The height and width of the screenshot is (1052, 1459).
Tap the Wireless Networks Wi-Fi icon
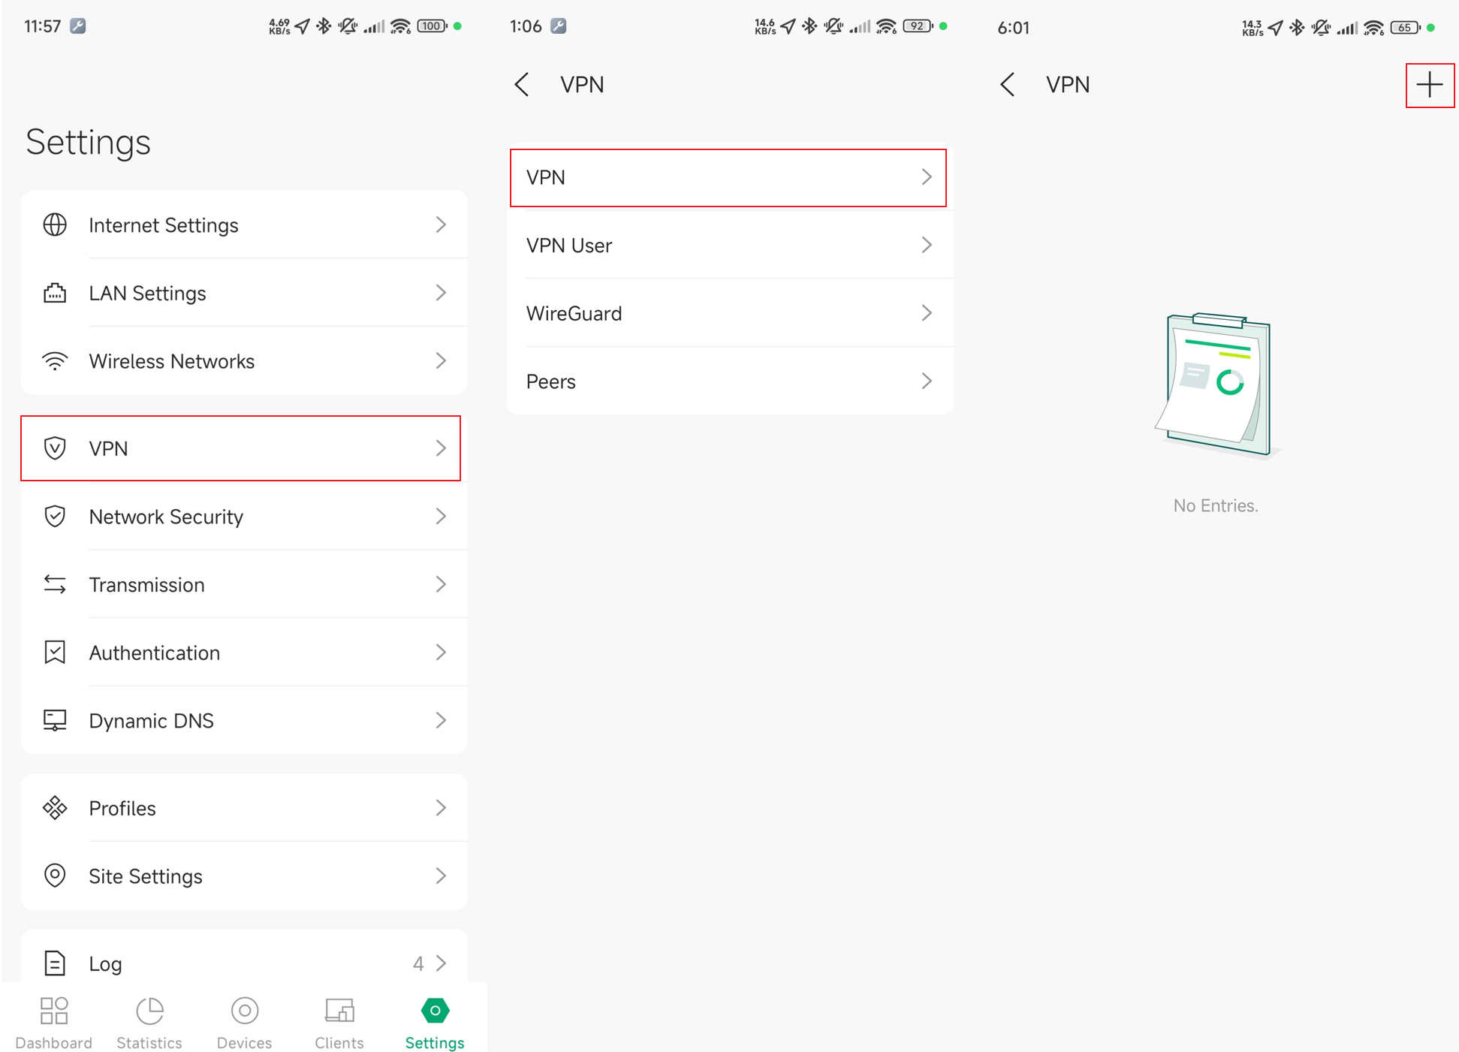[54, 360]
